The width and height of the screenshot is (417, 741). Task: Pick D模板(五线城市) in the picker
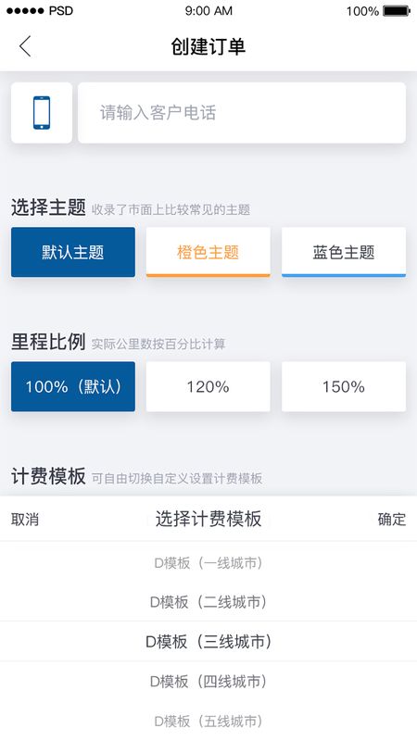point(208,721)
